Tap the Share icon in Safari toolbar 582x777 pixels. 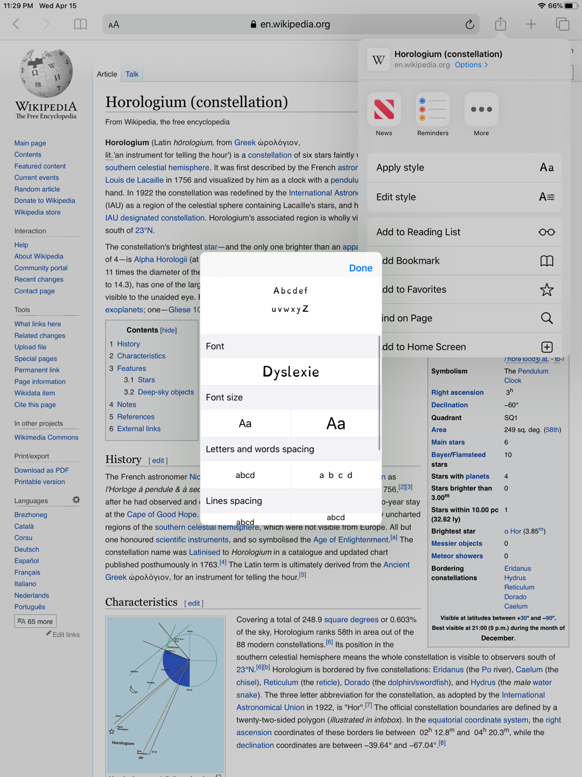(x=501, y=24)
